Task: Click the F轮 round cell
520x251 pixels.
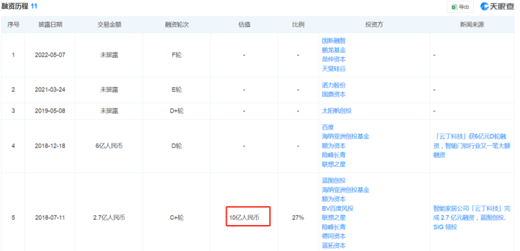Action: pos(177,55)
